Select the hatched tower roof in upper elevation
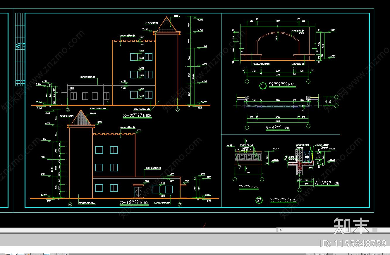This screenshot has width=390, height=255. (166, 25)
